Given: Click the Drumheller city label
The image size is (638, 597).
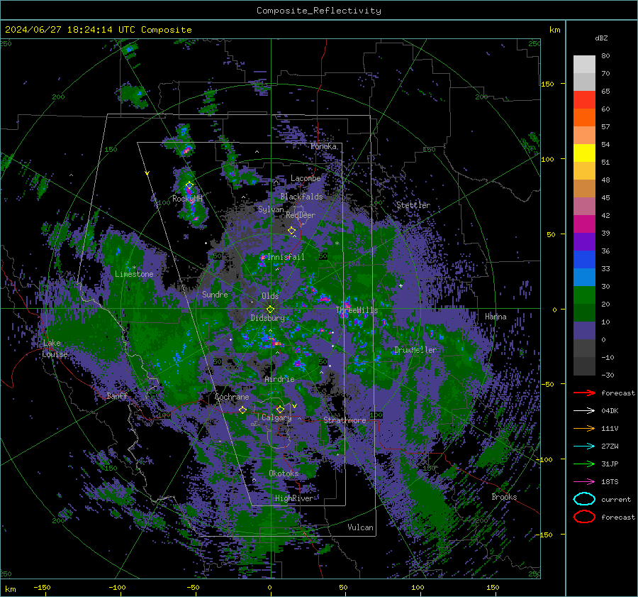Looking at the screenshot, I should (x=415, y=350).
